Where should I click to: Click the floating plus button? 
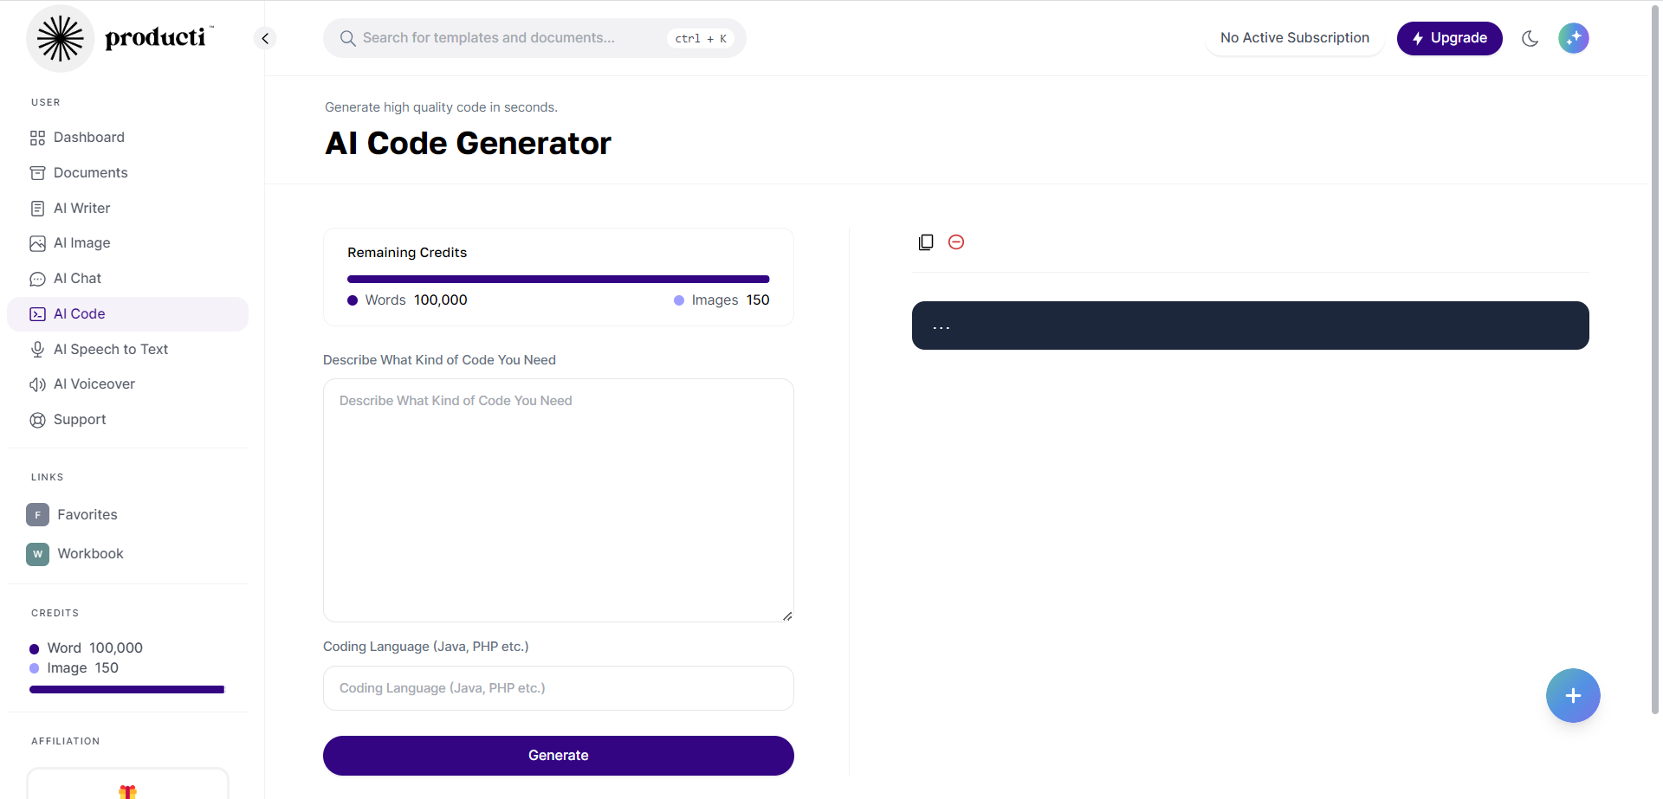click(x=1572, y=695)
